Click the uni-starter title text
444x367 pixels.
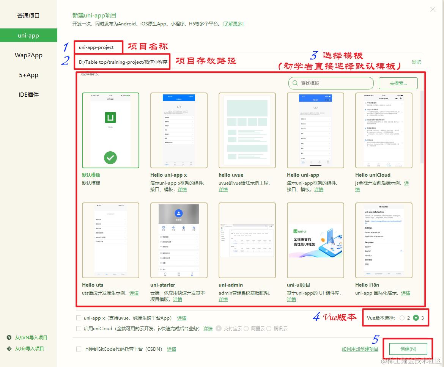(x=162, y=285)
